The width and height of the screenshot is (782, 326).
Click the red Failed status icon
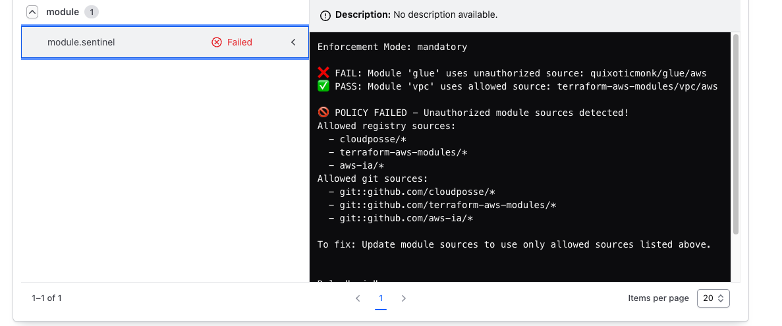coord(217,42)
